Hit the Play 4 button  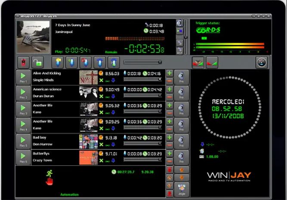click(23, 125)
